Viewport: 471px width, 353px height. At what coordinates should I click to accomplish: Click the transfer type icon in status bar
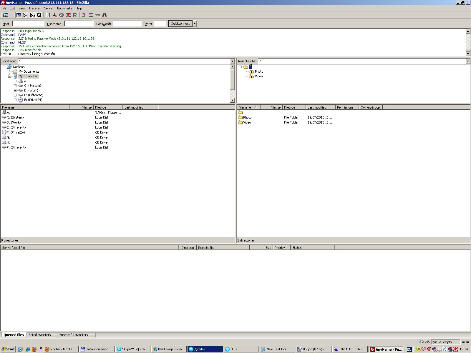coord(422,342)
